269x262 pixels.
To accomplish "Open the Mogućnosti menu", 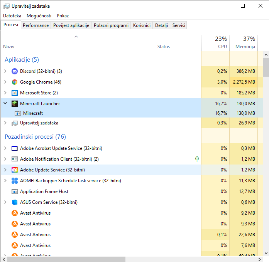I will click(x=39, y=16).
